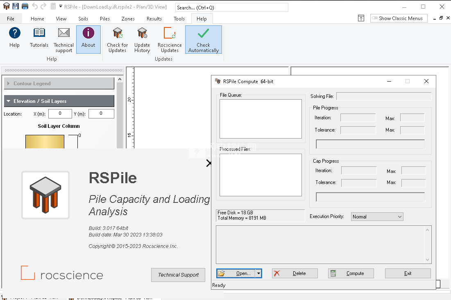This screenshot has width=451, height=300.
Task: Switch to the Tools ribbon tab
Action: (x=179, y=19)
